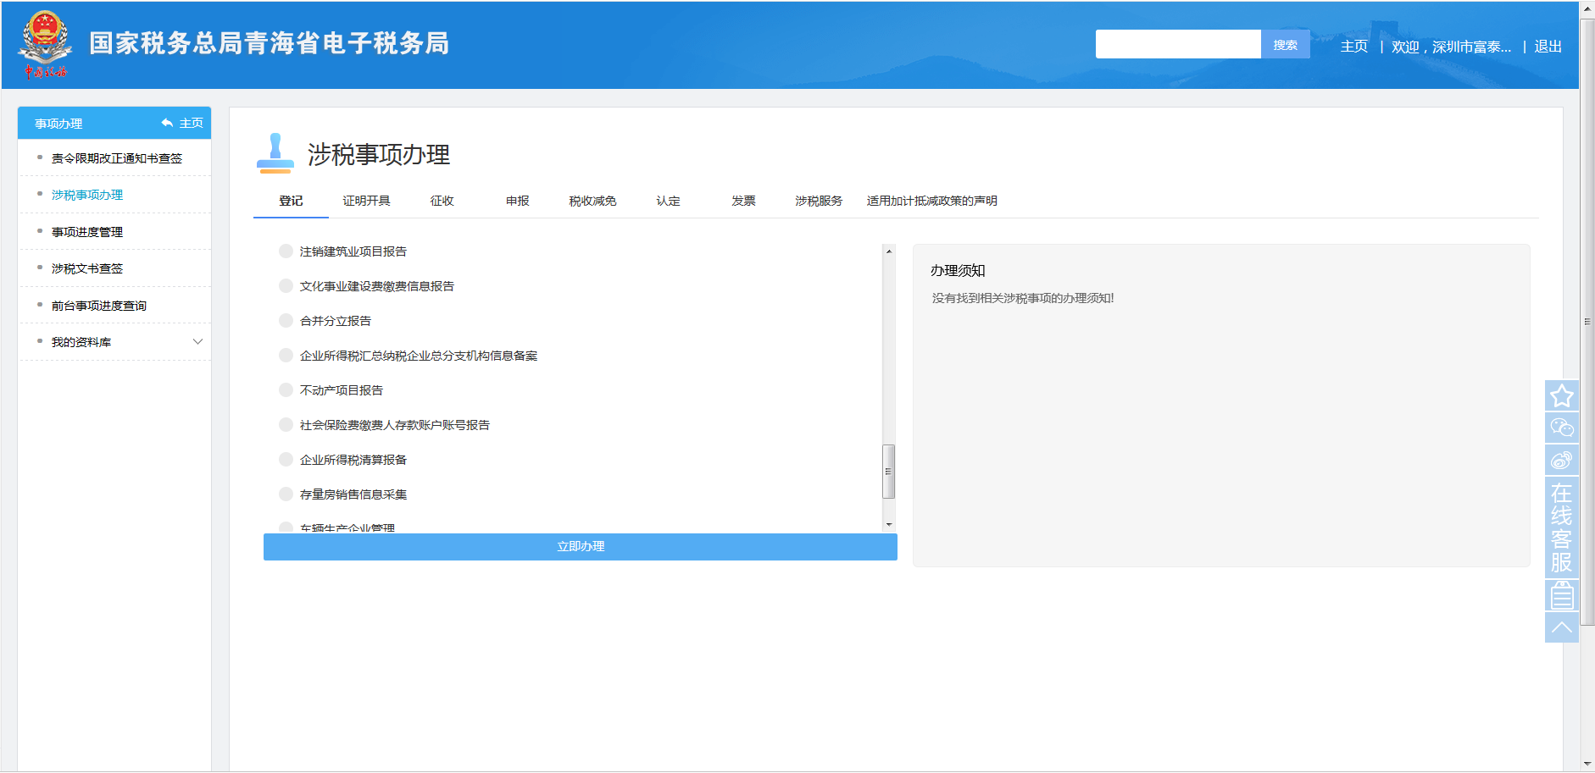
Task: Switch to 涉税服务 tab
Action: [x=819, y=201]
